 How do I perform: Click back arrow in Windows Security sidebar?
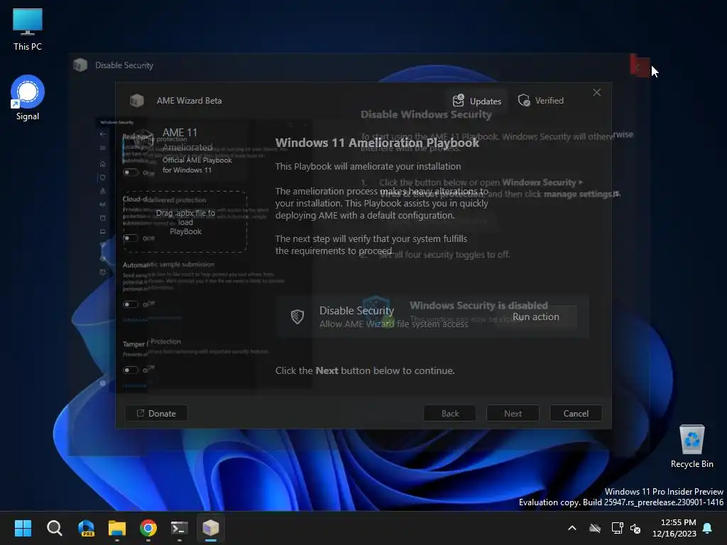102,134
